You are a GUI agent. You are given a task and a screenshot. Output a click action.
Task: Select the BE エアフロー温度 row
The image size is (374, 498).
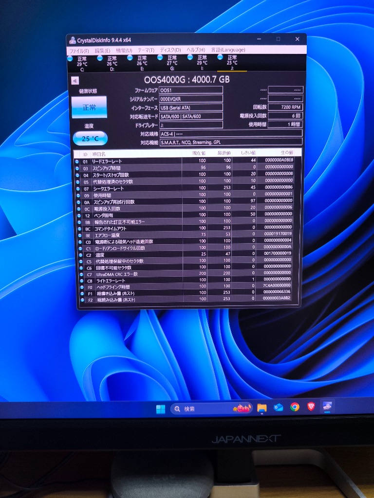point(186,235)
